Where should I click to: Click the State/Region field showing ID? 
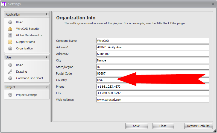[153, 67]
